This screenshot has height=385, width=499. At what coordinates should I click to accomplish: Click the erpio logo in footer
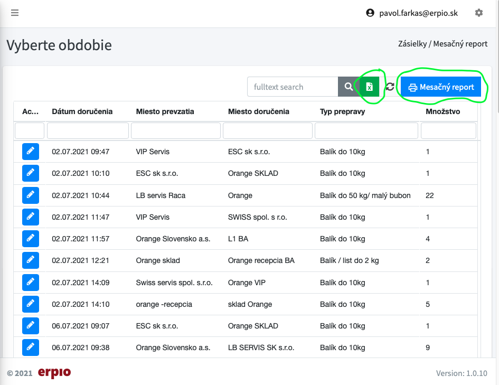[x=54, y=373]
